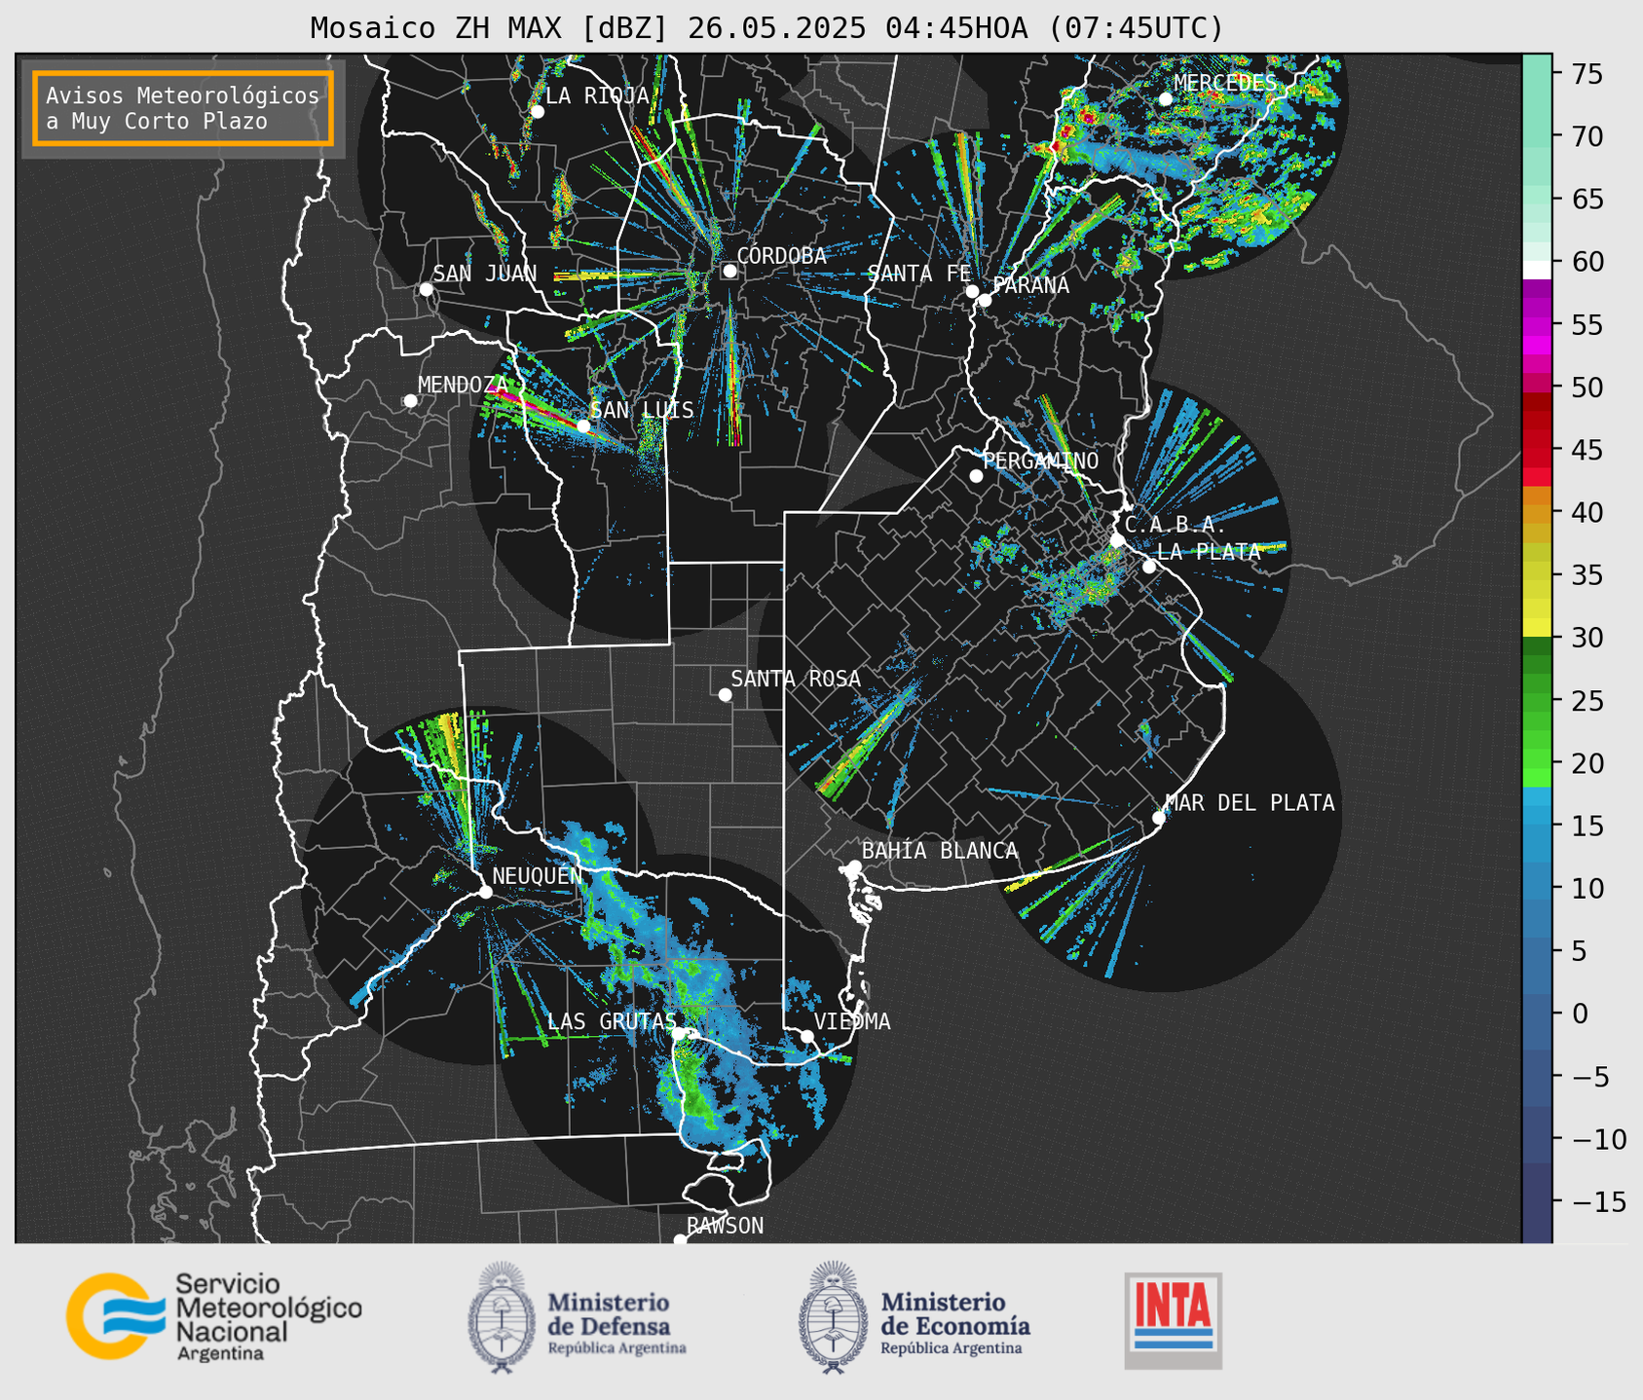Click the MAR DEL PLATA label
This screenshot has width=1643, height=1400.
click(x=1250, y=802)
